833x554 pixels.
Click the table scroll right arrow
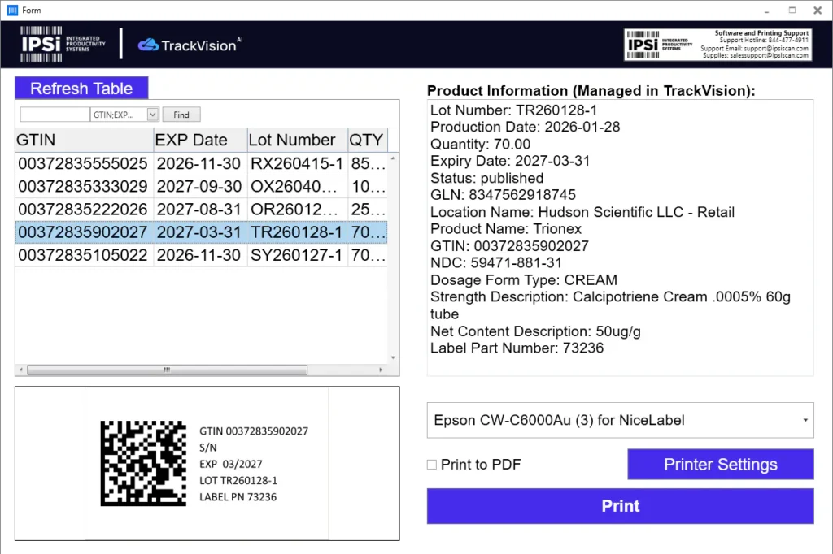point(381,370)
